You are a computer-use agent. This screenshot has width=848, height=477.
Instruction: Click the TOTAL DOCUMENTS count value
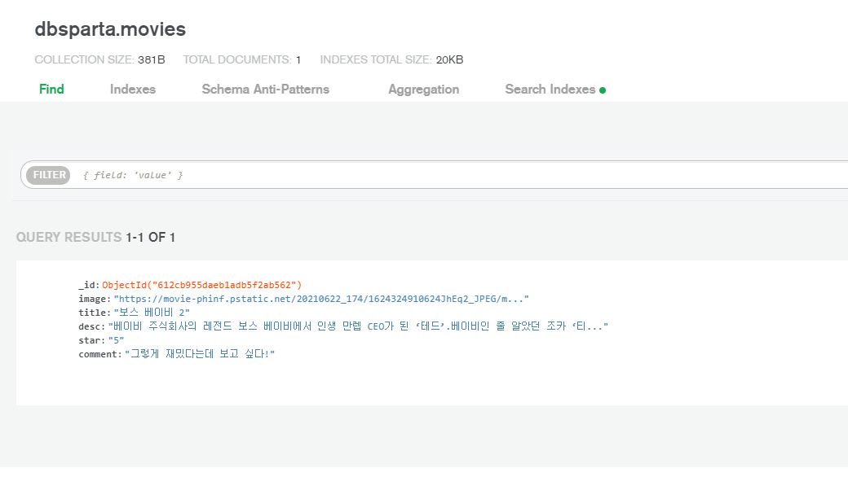coord(298,60)
